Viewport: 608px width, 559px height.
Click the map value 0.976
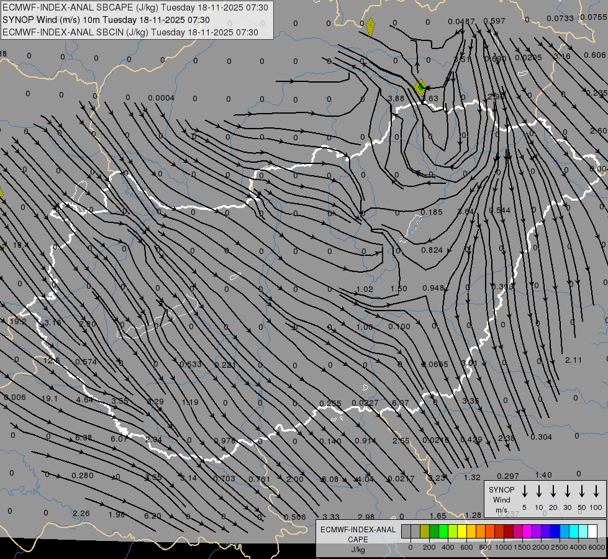(x=225, y=441)
